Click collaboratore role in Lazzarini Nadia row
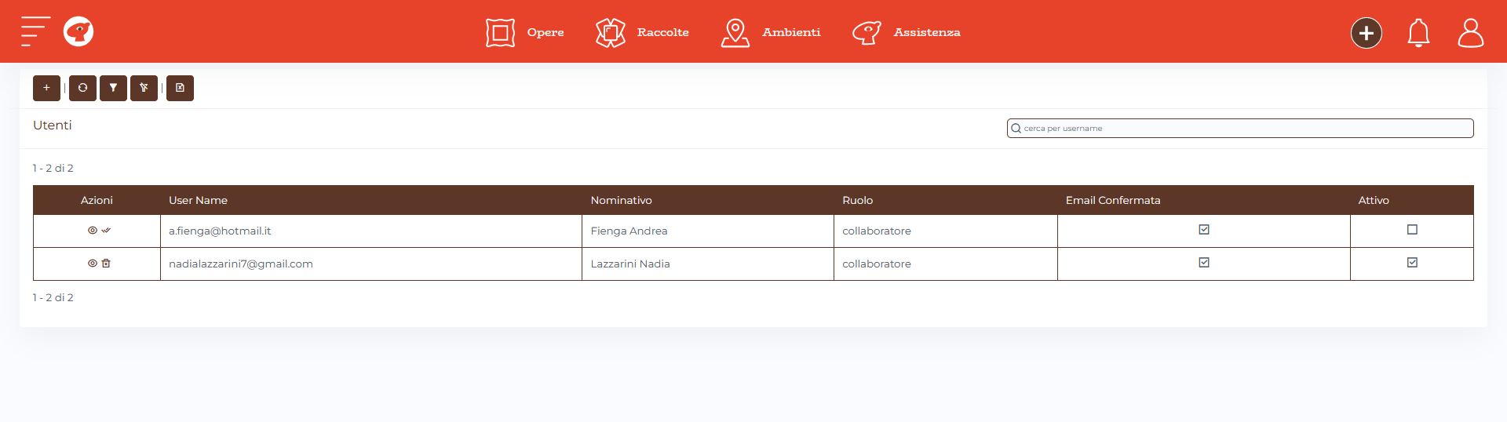 [x=877, y=264]
